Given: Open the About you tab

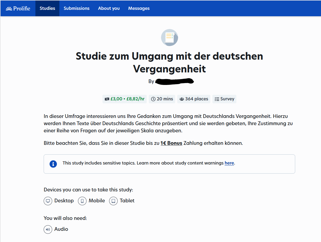Looking at the screenshot, I should tap(109, 8).
